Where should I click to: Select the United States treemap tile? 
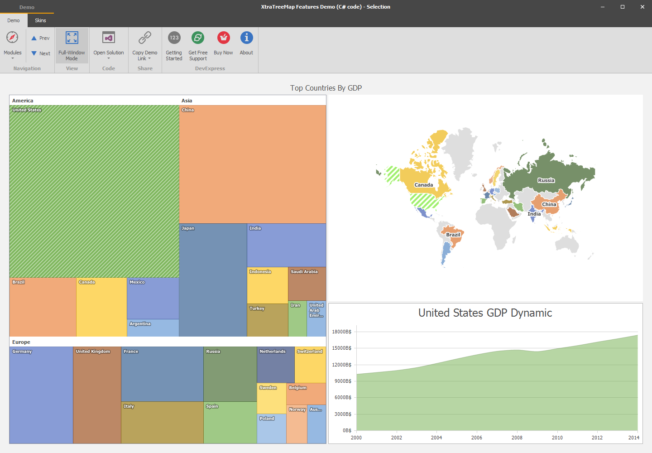tap(94, 190)
